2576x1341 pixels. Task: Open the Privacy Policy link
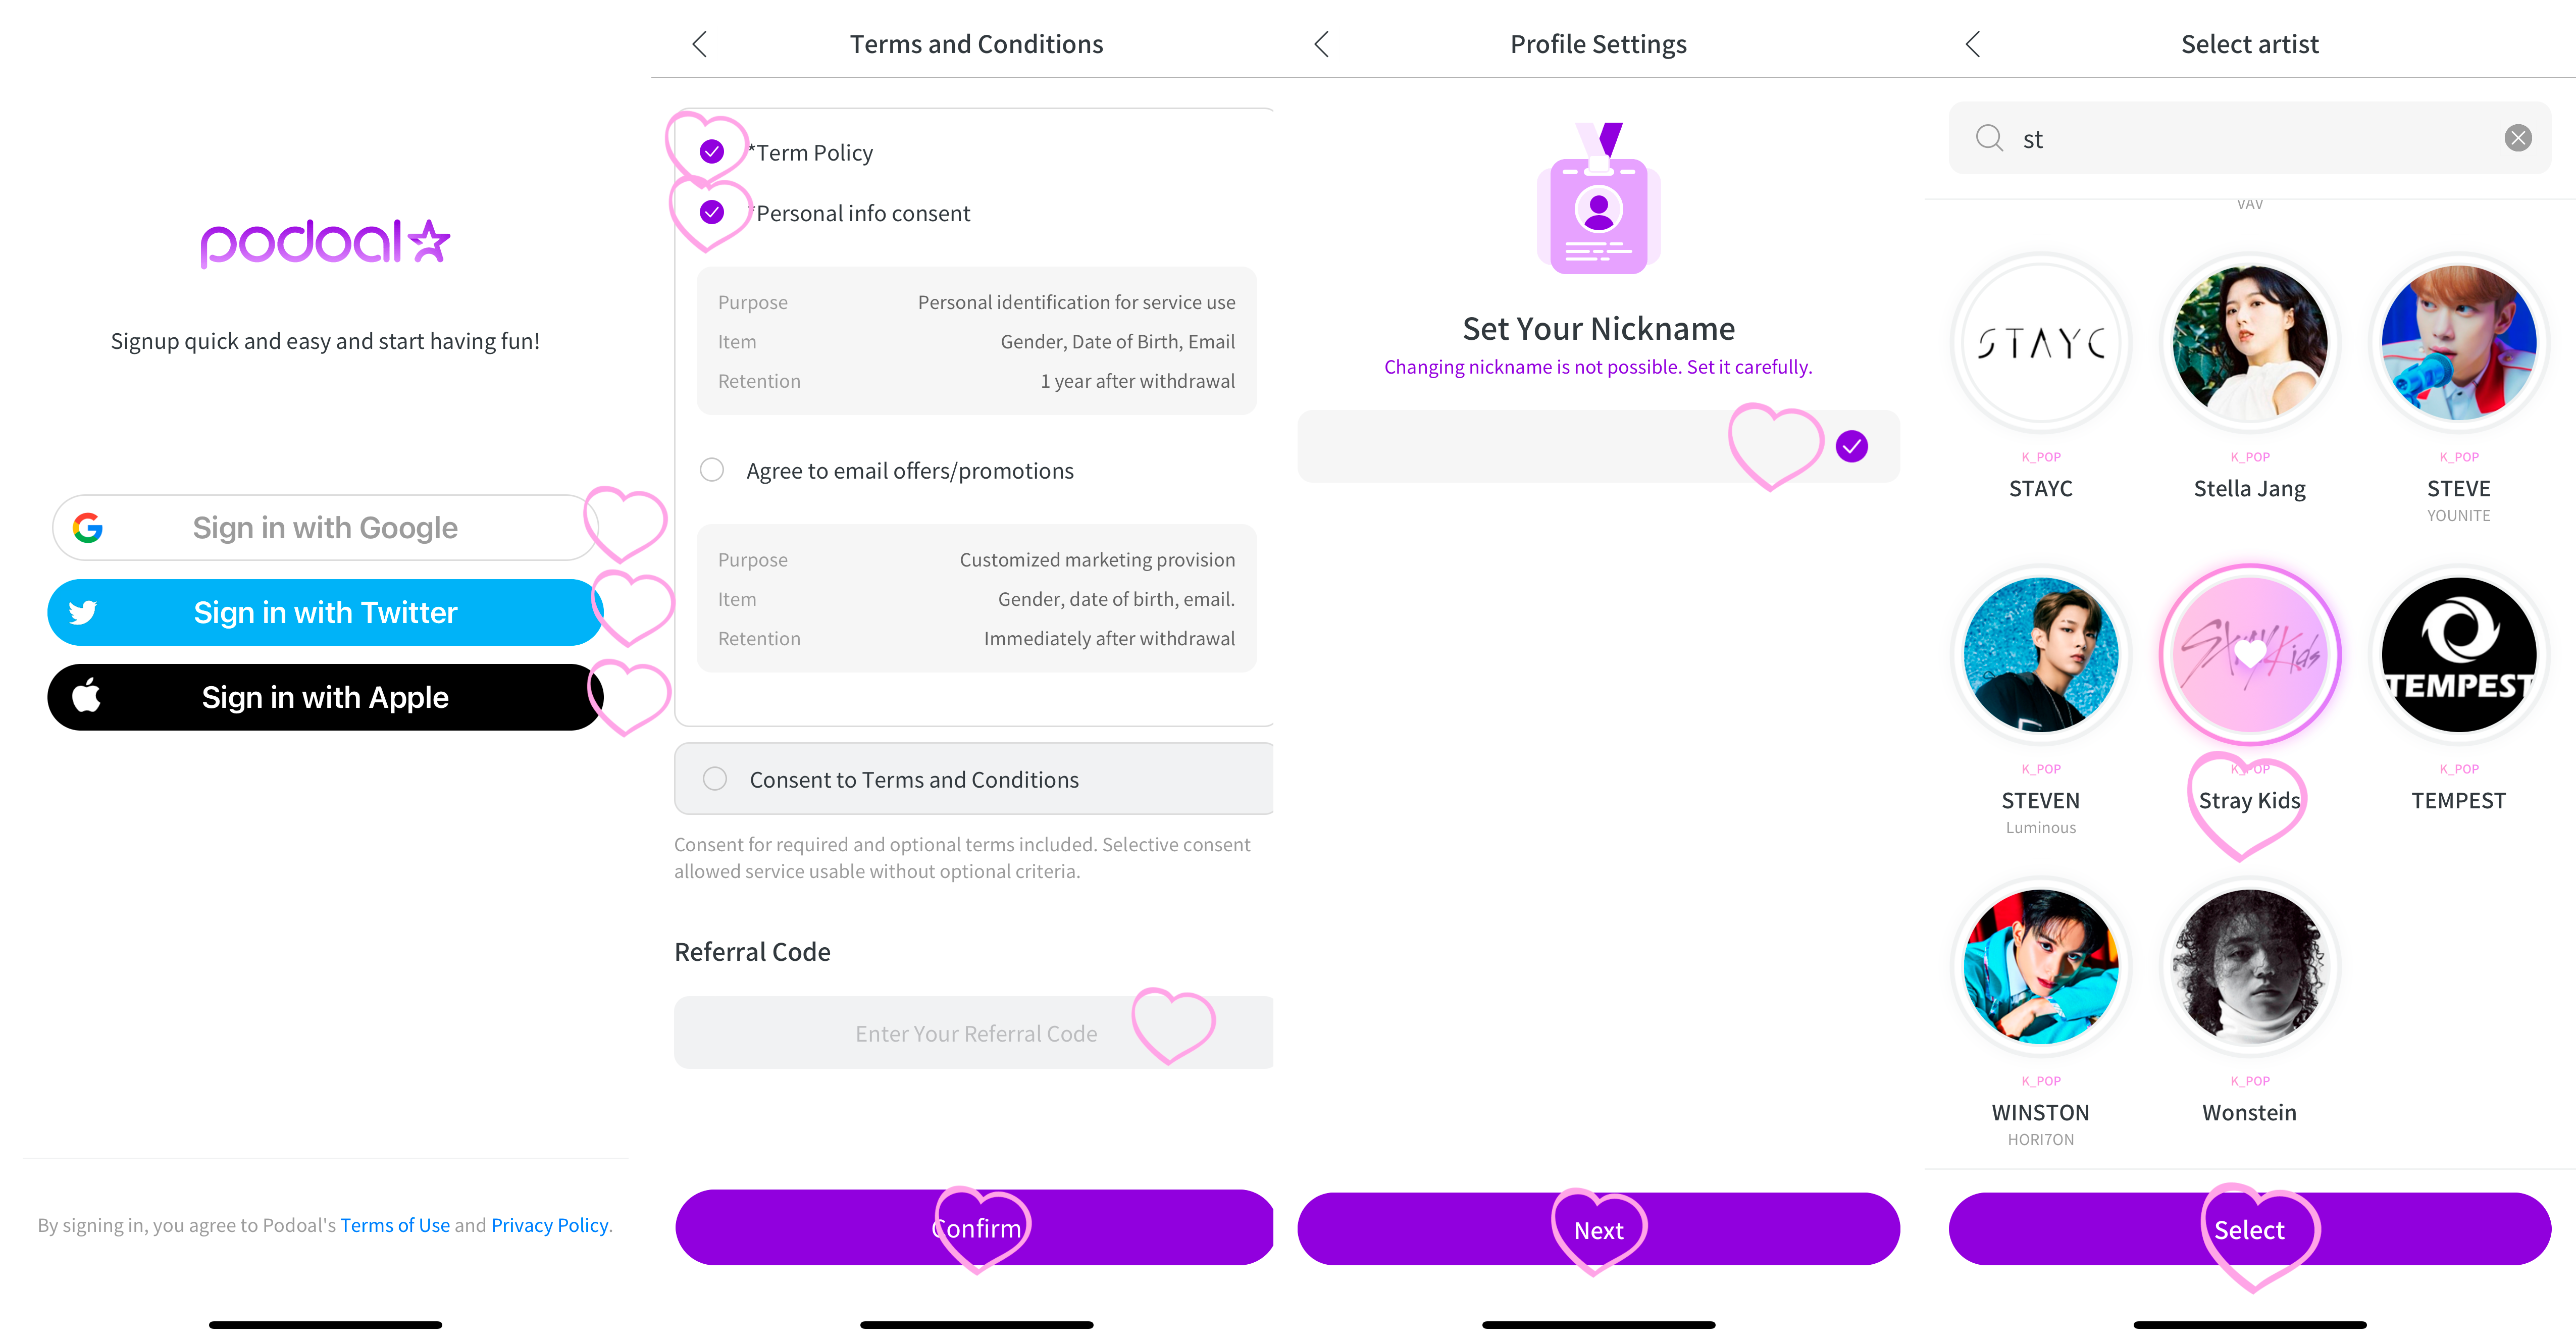point(549,1225)
